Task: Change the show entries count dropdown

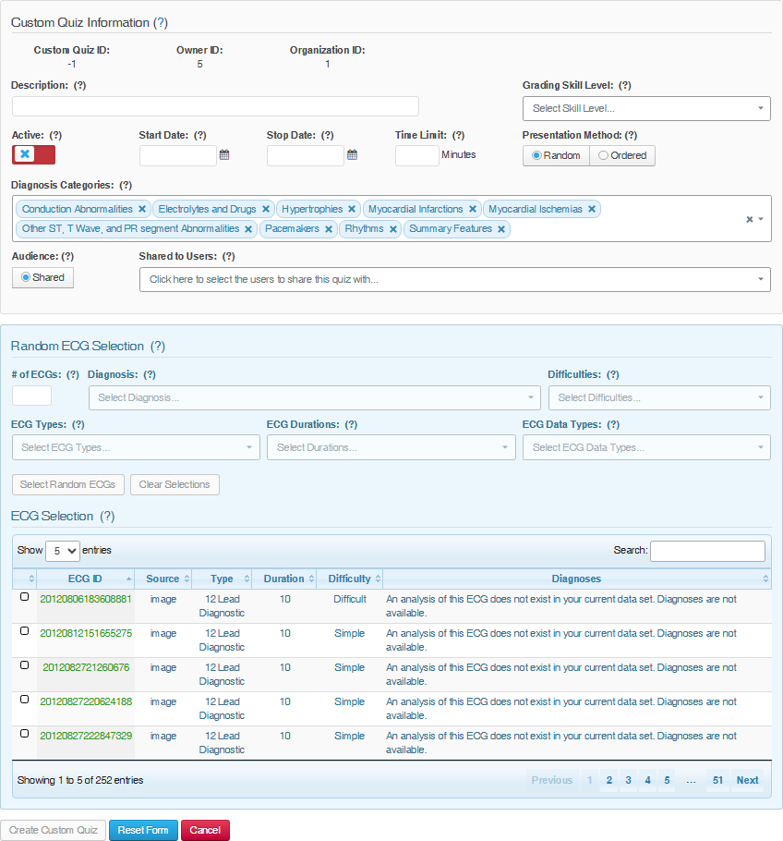Action: click(63, 550)
